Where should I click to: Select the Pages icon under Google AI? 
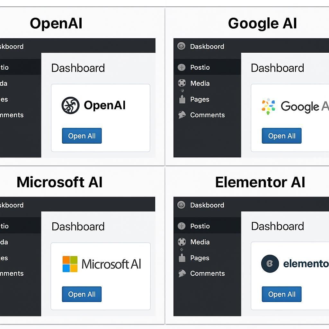(x=182, y=99)
